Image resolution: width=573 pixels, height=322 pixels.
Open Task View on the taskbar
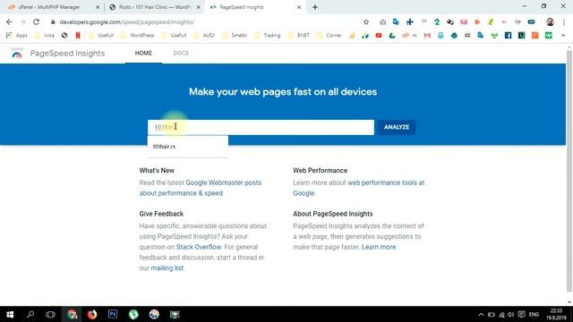tap(50, 314)
